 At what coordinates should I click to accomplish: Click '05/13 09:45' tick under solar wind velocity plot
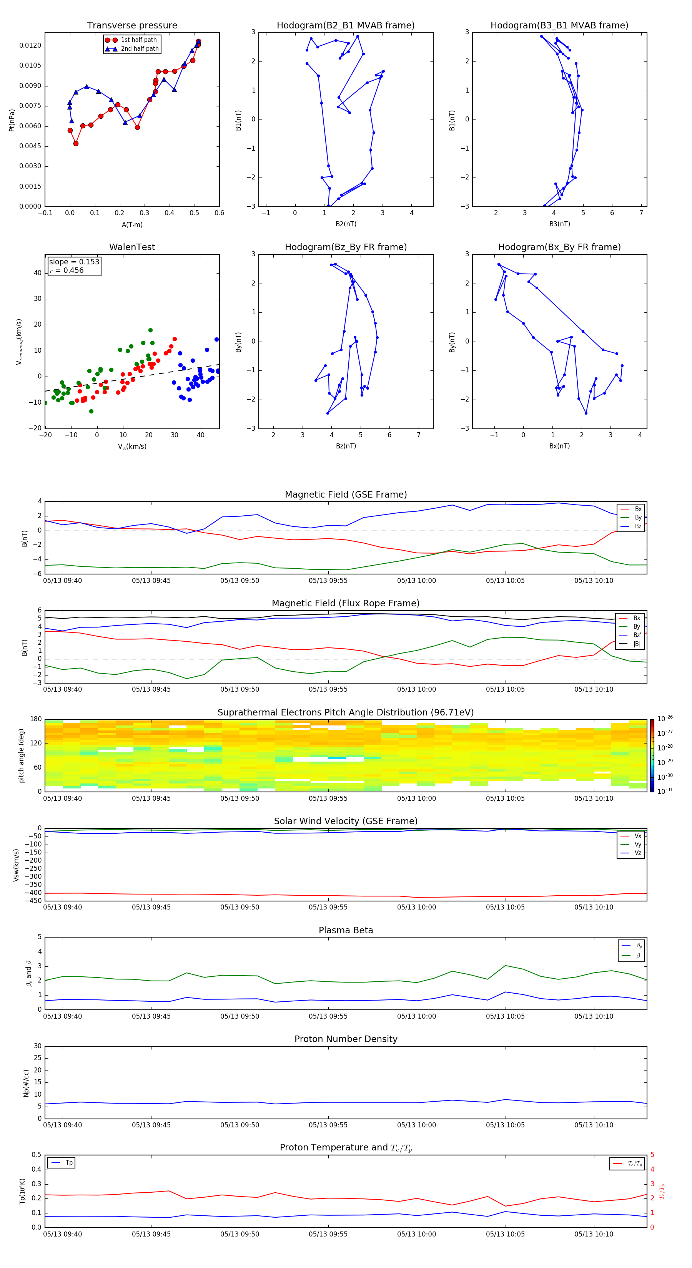coord(151,907)
